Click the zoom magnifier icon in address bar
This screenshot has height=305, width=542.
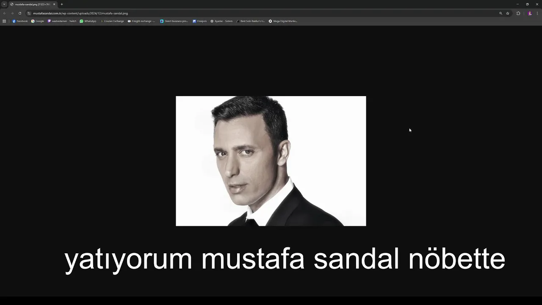pos(501,13)
